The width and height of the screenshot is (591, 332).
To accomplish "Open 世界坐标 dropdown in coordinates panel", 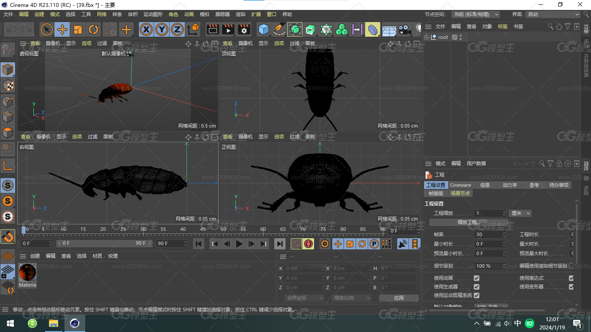I will click(x=305, y=298).
